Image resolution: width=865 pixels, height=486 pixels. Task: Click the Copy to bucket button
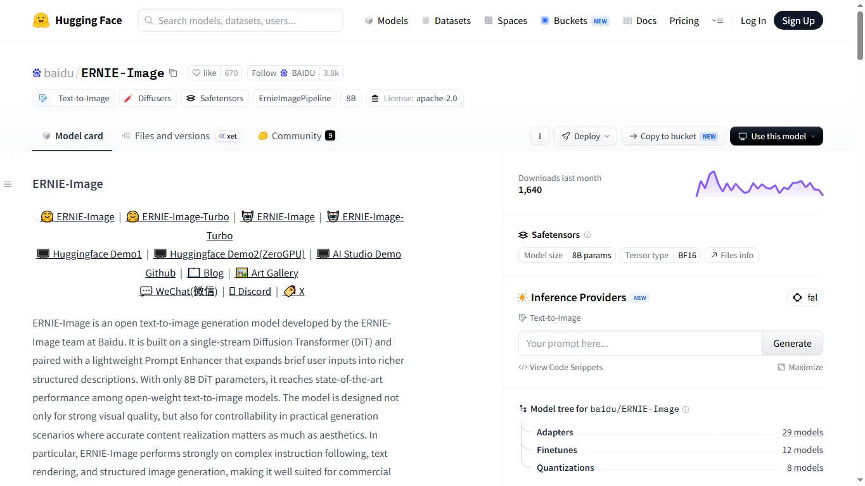[x=672, y=136]
